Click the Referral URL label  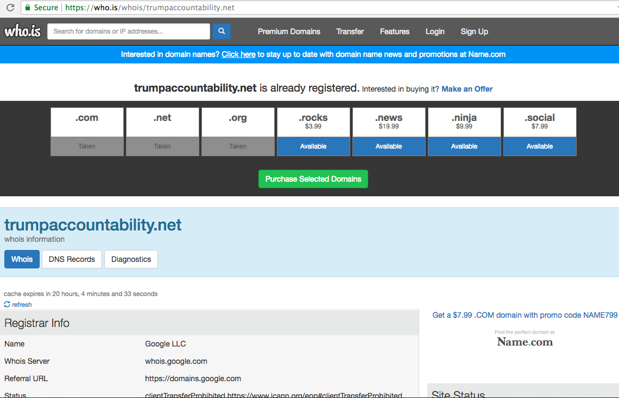tap(26, 378)
